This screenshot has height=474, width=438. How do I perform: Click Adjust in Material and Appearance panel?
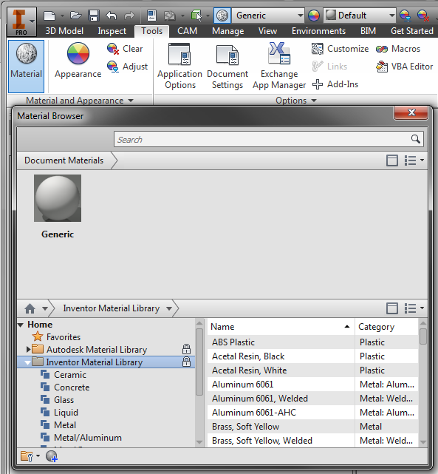(127, 67)
